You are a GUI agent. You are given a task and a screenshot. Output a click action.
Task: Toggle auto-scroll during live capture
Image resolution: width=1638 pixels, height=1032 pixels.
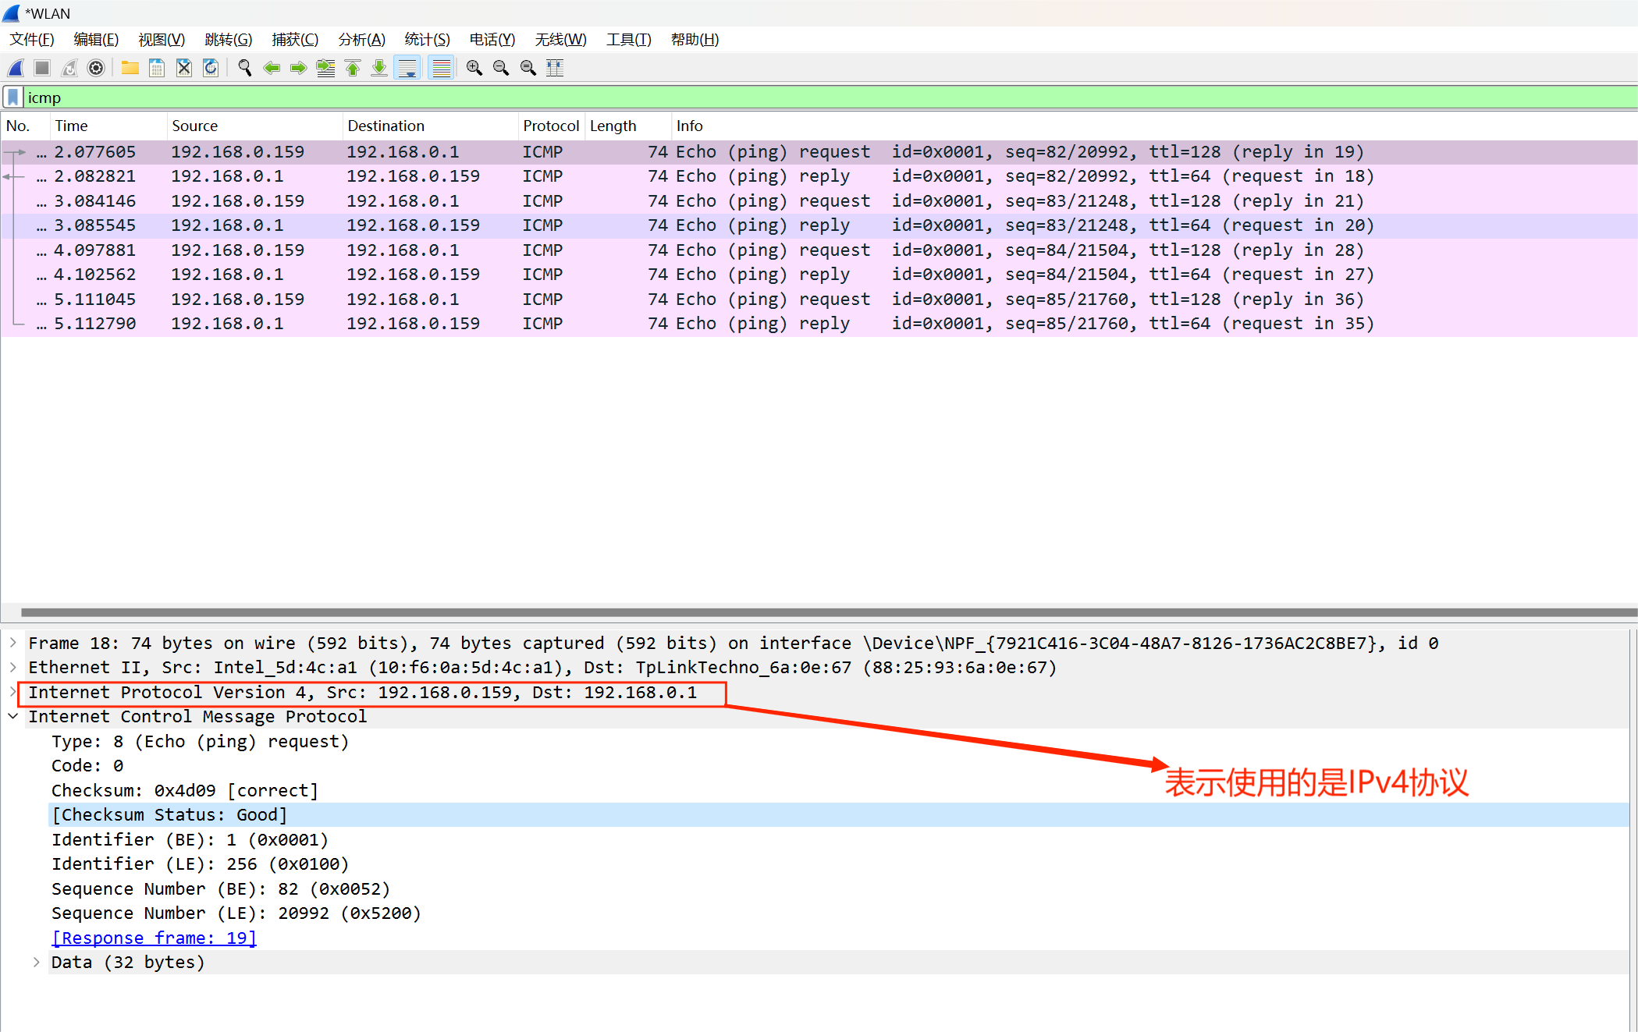pyautogui.click(x=407, y=69)
